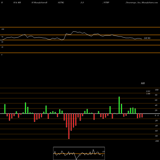Click the -20 label on MR axis
The image size is (160, 160).
(156, 121)
